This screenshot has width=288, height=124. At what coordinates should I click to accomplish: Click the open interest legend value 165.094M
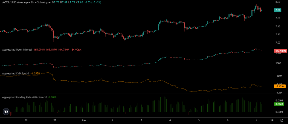(39, 50)
